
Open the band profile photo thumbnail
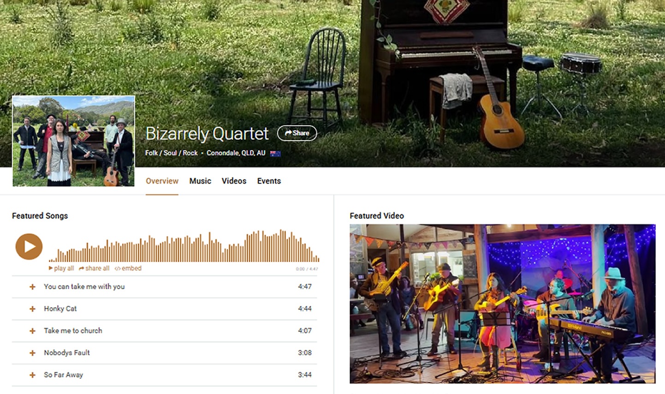coord(73,141)
